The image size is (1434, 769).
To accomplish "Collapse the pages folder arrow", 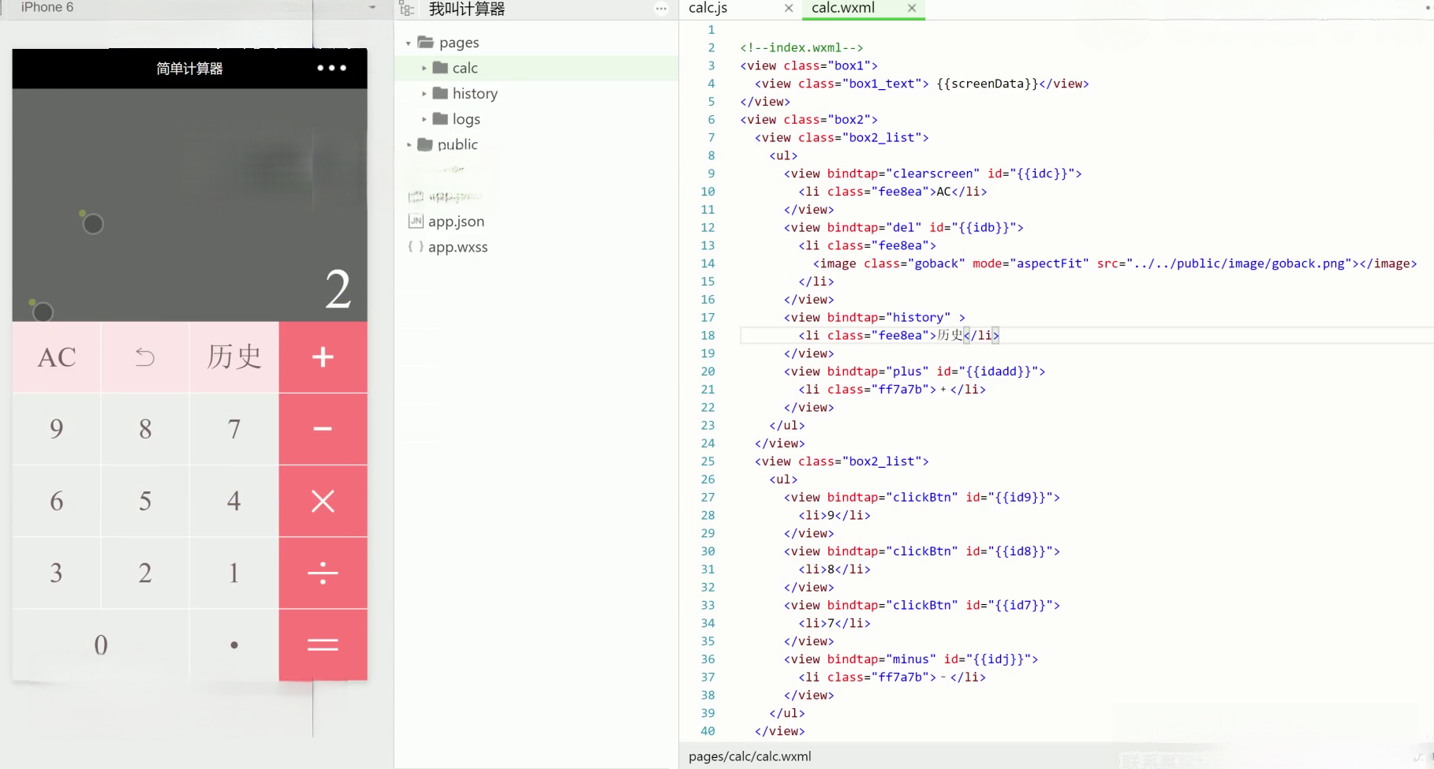I will point(409,43).
